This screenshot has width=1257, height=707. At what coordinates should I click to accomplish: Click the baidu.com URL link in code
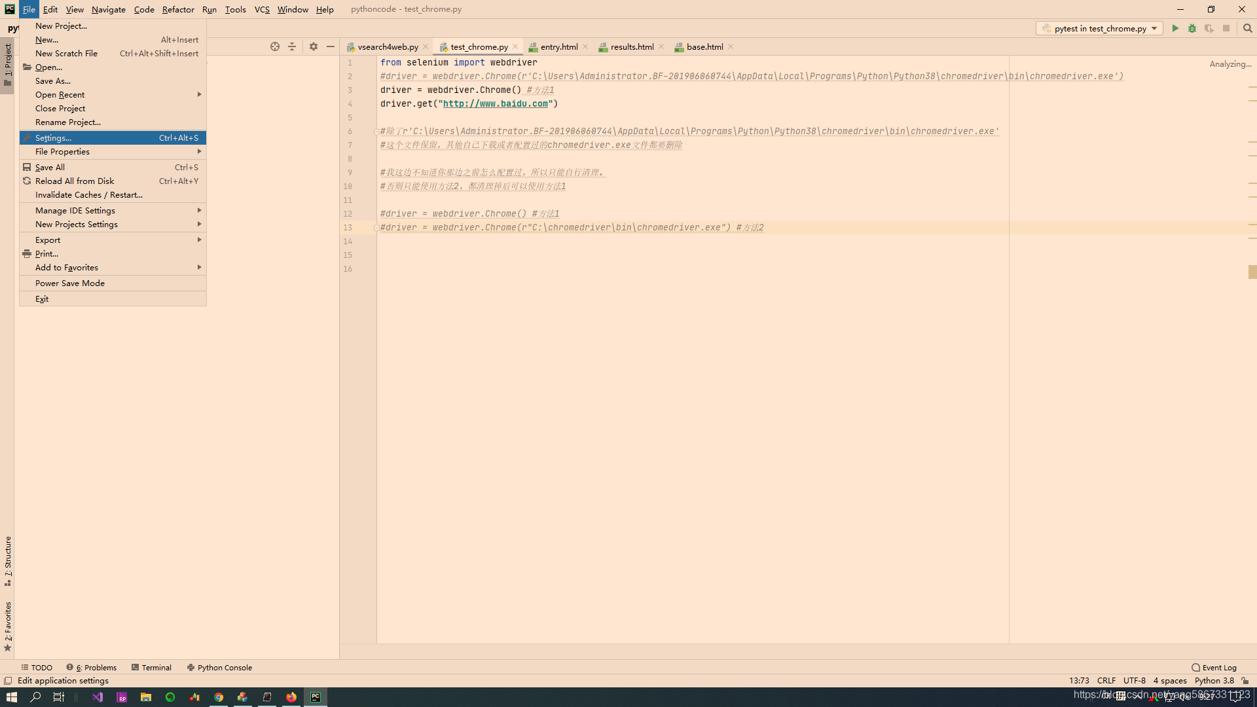pyautogui.click(x=495, y=104)
